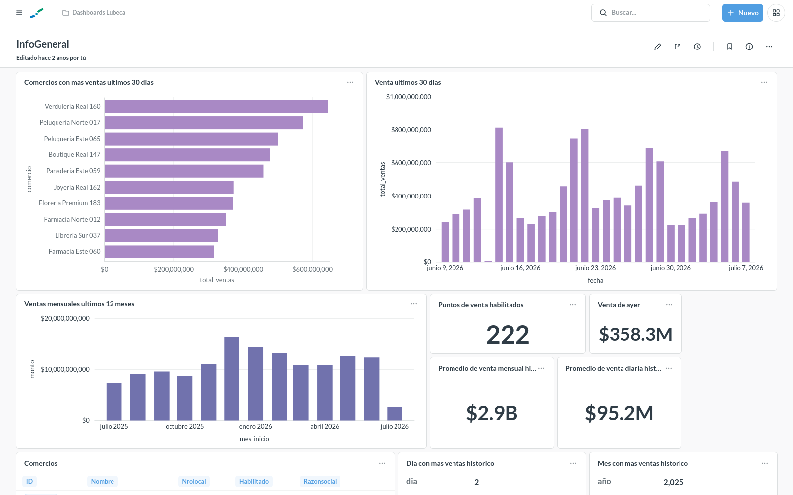Click the 222 puntos de venta value
Screen dimensions: 793x495
pos(508,335)
